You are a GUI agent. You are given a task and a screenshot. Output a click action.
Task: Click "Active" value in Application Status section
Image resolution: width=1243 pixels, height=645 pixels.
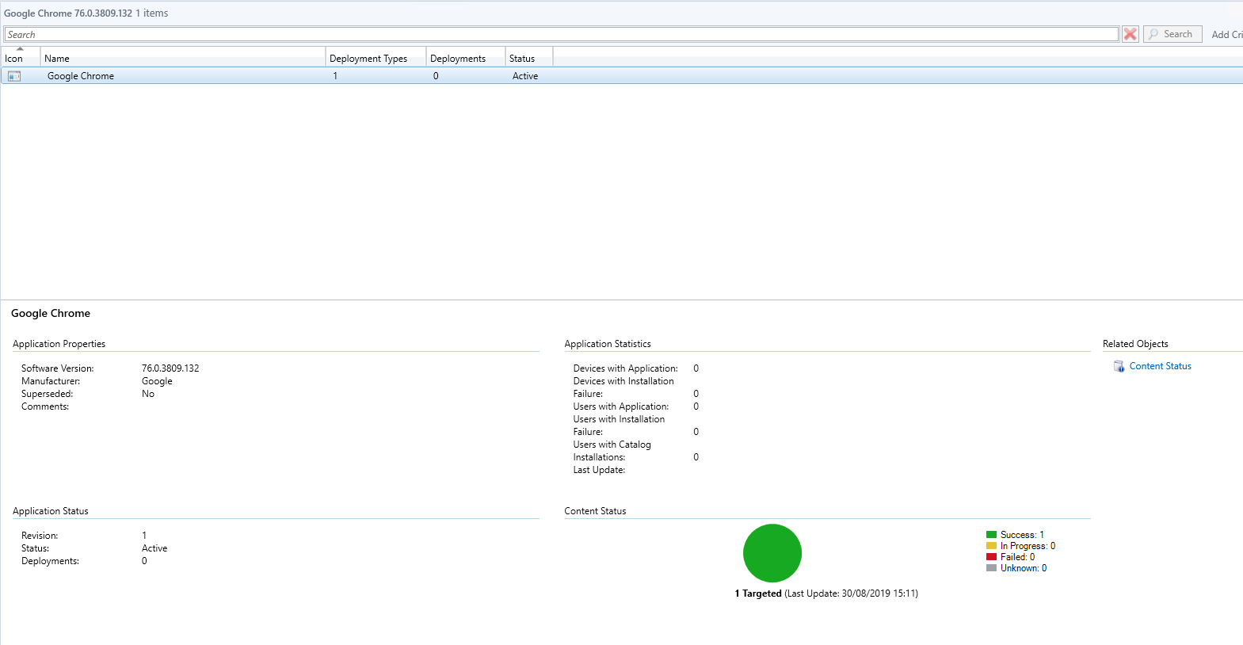pyautogui.click(x=154, y=548)
